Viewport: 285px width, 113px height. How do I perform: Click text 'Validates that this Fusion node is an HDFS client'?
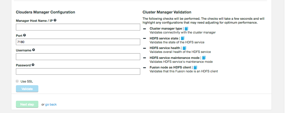coord(184,71)
